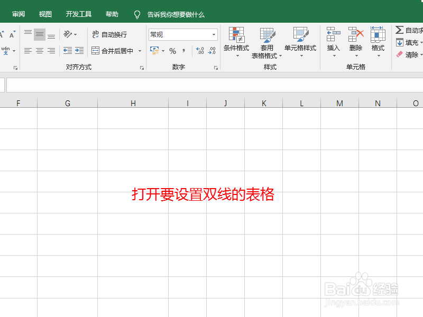Select column N header
This screenshot has height=317, width=423.
(x=378, y=103)
